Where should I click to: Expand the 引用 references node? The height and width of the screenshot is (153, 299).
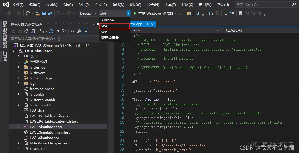click(x=19, y=56)
